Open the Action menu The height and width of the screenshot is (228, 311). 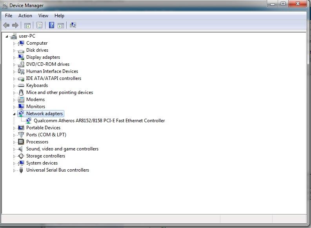25,16
